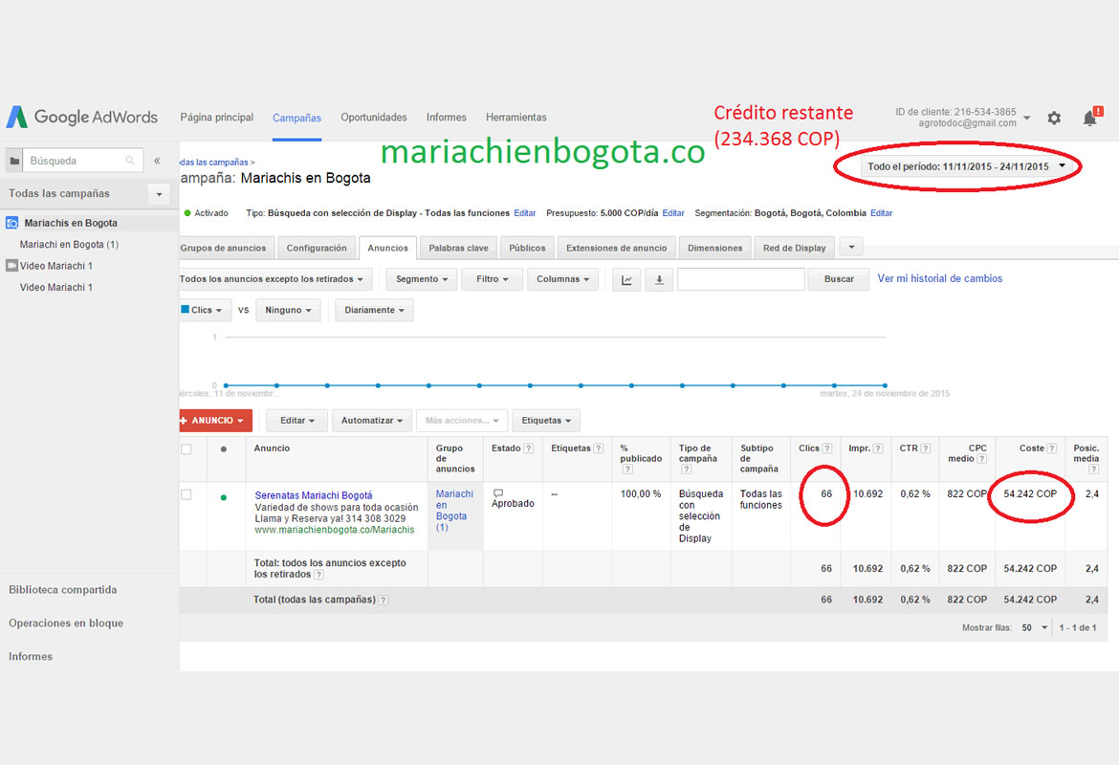
Task: Click magnifier icon in Búsqueda field
Action: [130, 161]
